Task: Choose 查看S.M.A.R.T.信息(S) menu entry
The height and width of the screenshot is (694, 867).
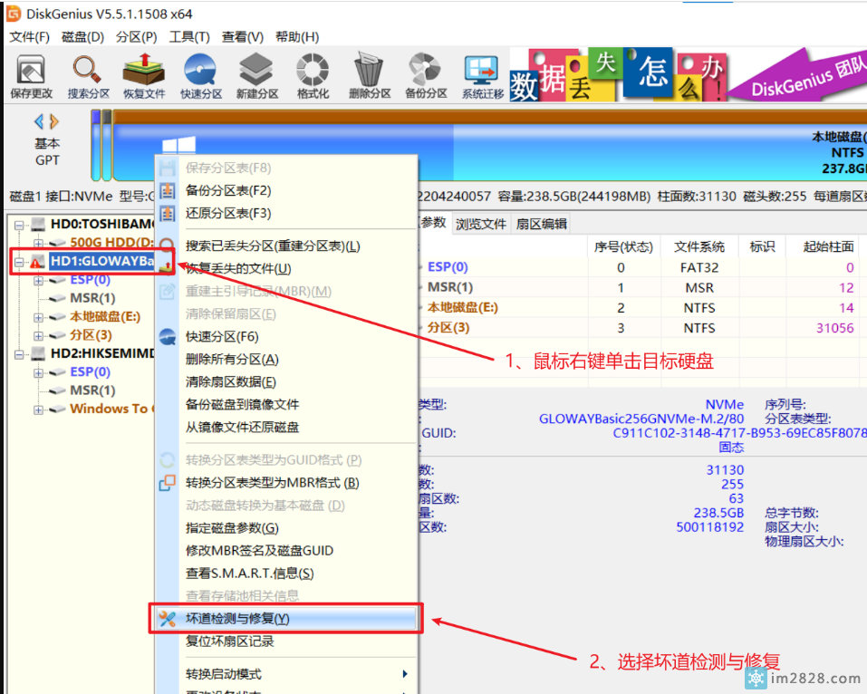Action: tap(285, 574)
